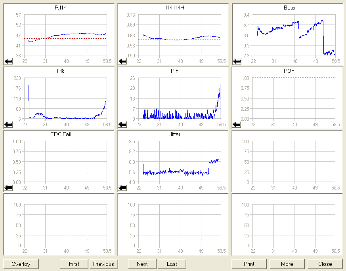
Task: Click the '57' axis value on R I14 chart
Action: pos(18,15)
